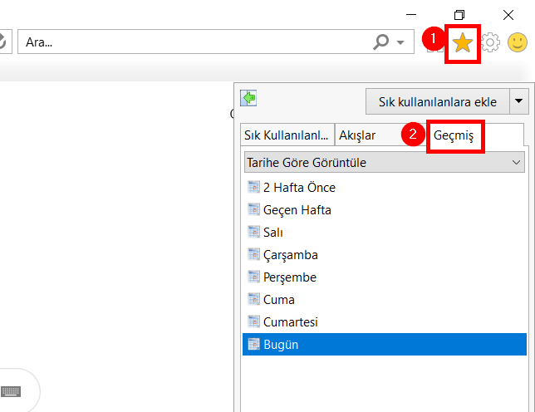
Task: Select the Geçmiş tab
Action: coord(459,135)
